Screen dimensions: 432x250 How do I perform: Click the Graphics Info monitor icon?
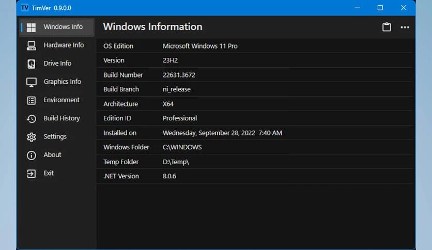tap(31, 82)
